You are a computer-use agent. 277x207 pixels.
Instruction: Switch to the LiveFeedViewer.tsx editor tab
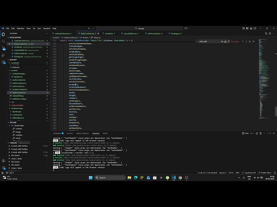62,34
